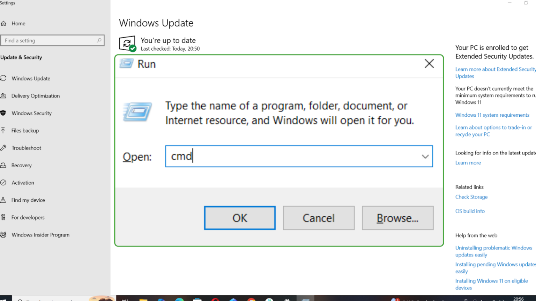This screenshot has height=301, width=536.
Task: Expand the Open combo box dropdown arrow
Action: pos(425,156)
